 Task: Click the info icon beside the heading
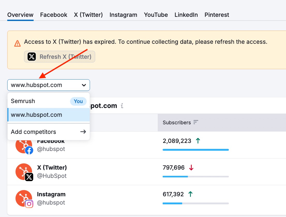tap(122, 106)
